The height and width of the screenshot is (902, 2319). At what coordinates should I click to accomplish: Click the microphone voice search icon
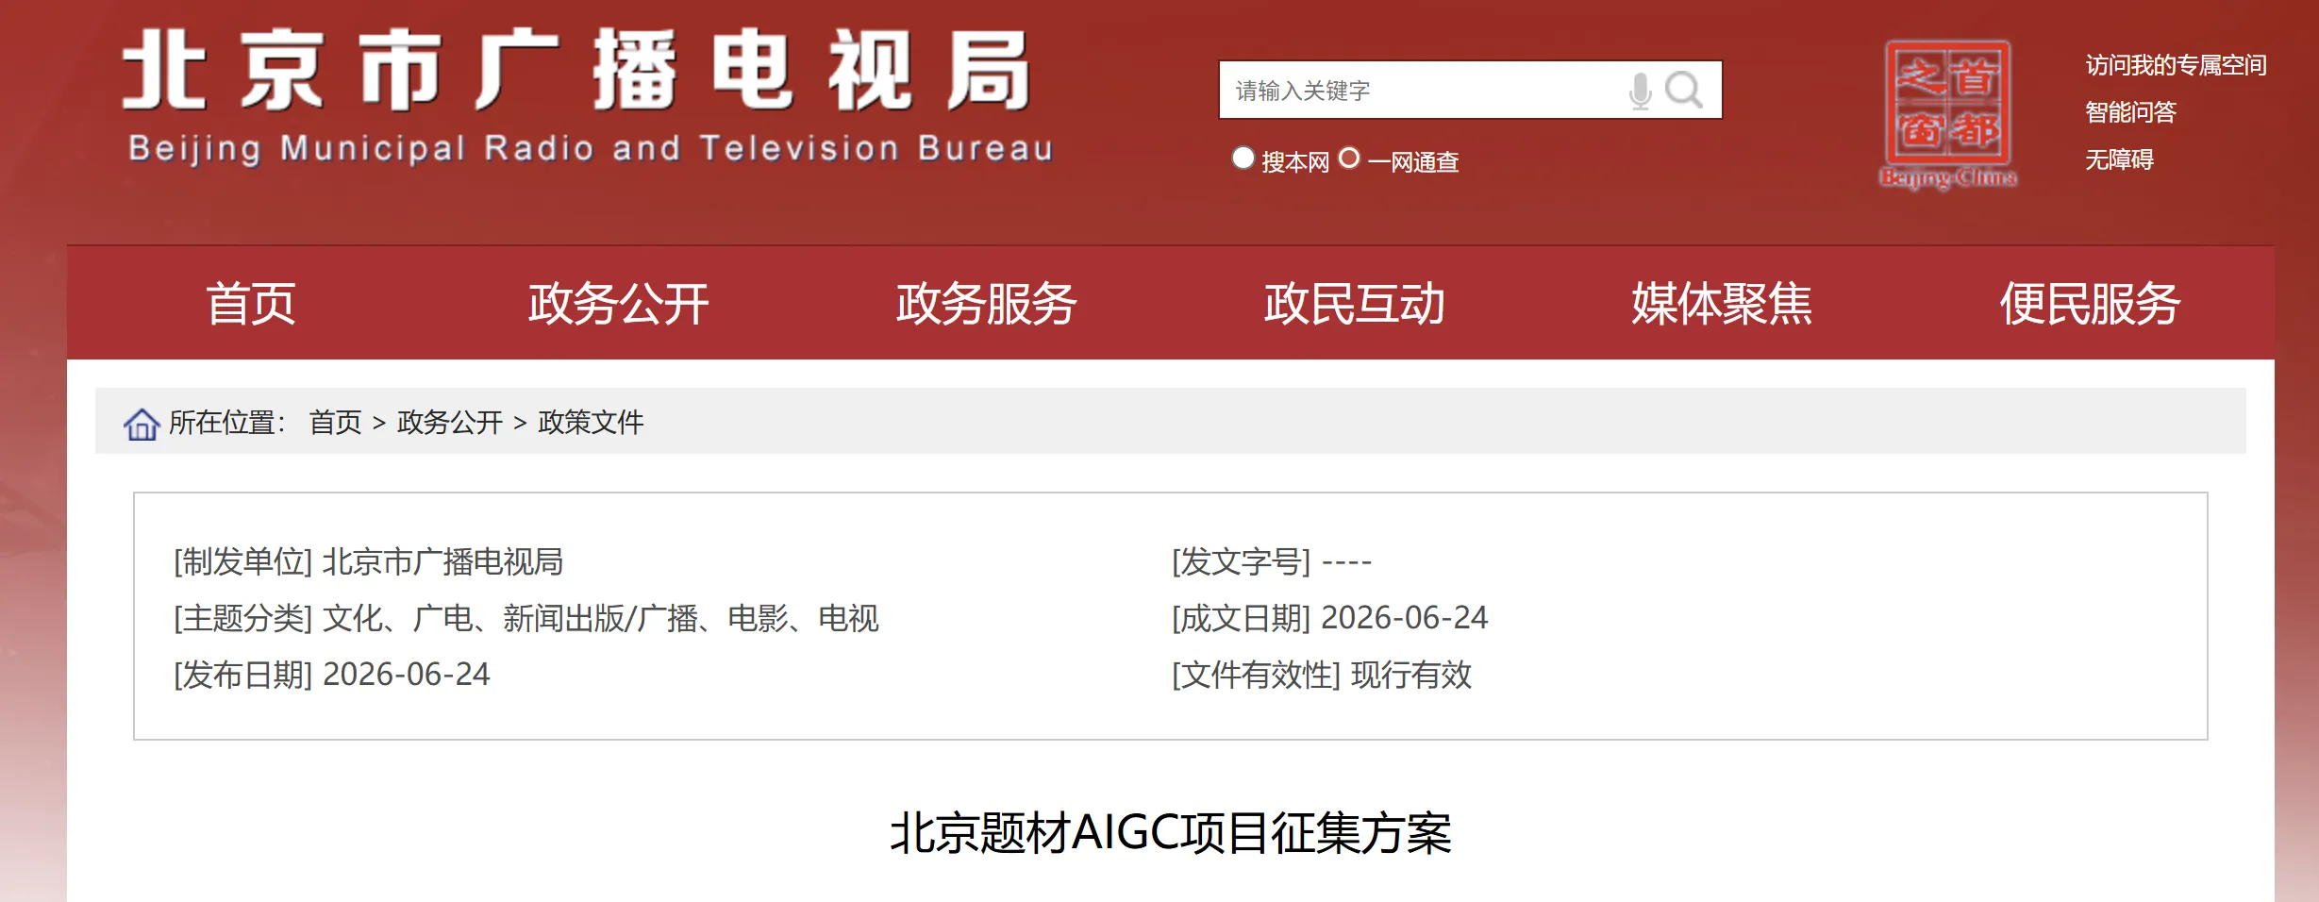(1641, 91)
